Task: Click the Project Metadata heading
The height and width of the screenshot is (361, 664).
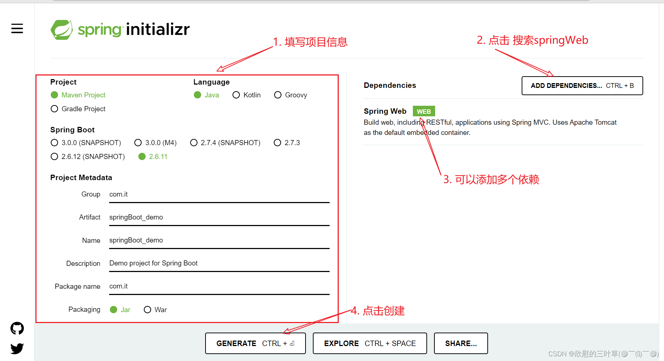Action: 81,178
